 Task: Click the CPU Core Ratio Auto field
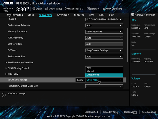(104, 44)
